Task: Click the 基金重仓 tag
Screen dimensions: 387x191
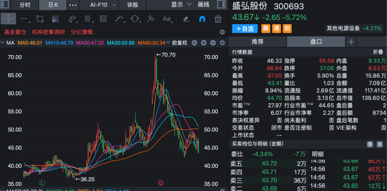Action: 15,32
